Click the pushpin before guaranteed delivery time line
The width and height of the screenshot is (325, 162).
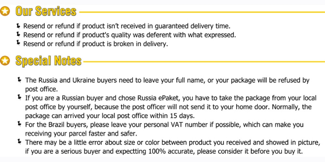tap(19, 26)
